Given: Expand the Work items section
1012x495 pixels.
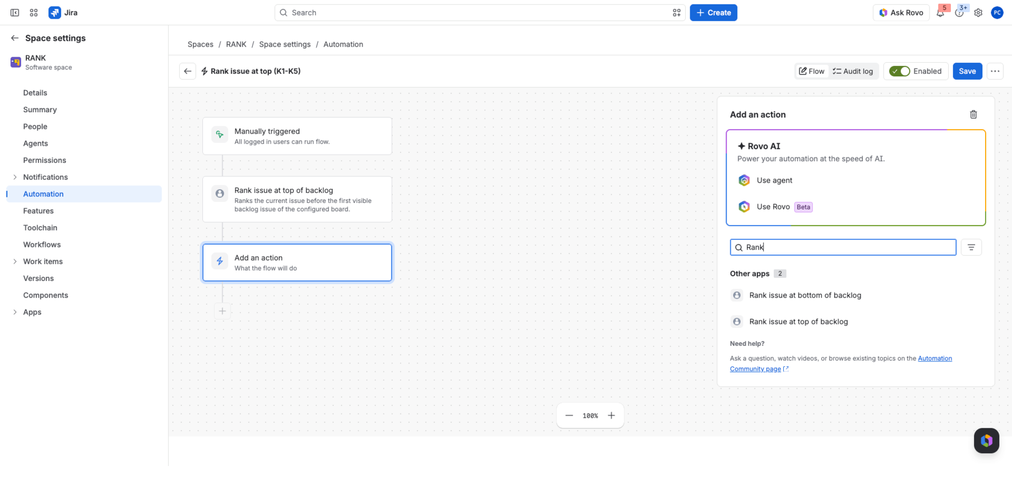Looking at the screenshot, I should point(15,261).
